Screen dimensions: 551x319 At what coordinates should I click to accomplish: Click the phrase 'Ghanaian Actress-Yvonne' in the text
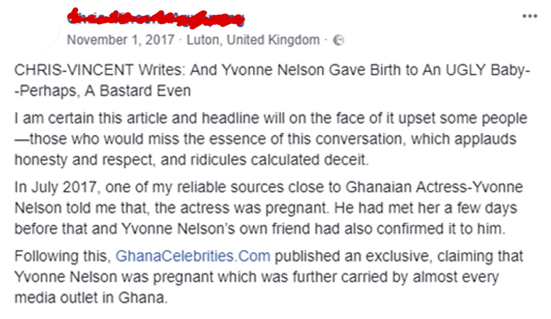pyautogui.click(x=434, y=187)
